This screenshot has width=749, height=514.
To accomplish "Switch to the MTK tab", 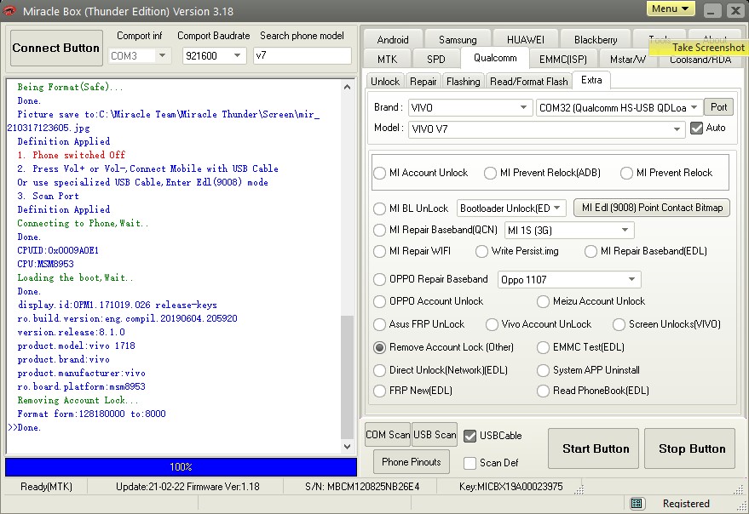I will pos(387,60).
